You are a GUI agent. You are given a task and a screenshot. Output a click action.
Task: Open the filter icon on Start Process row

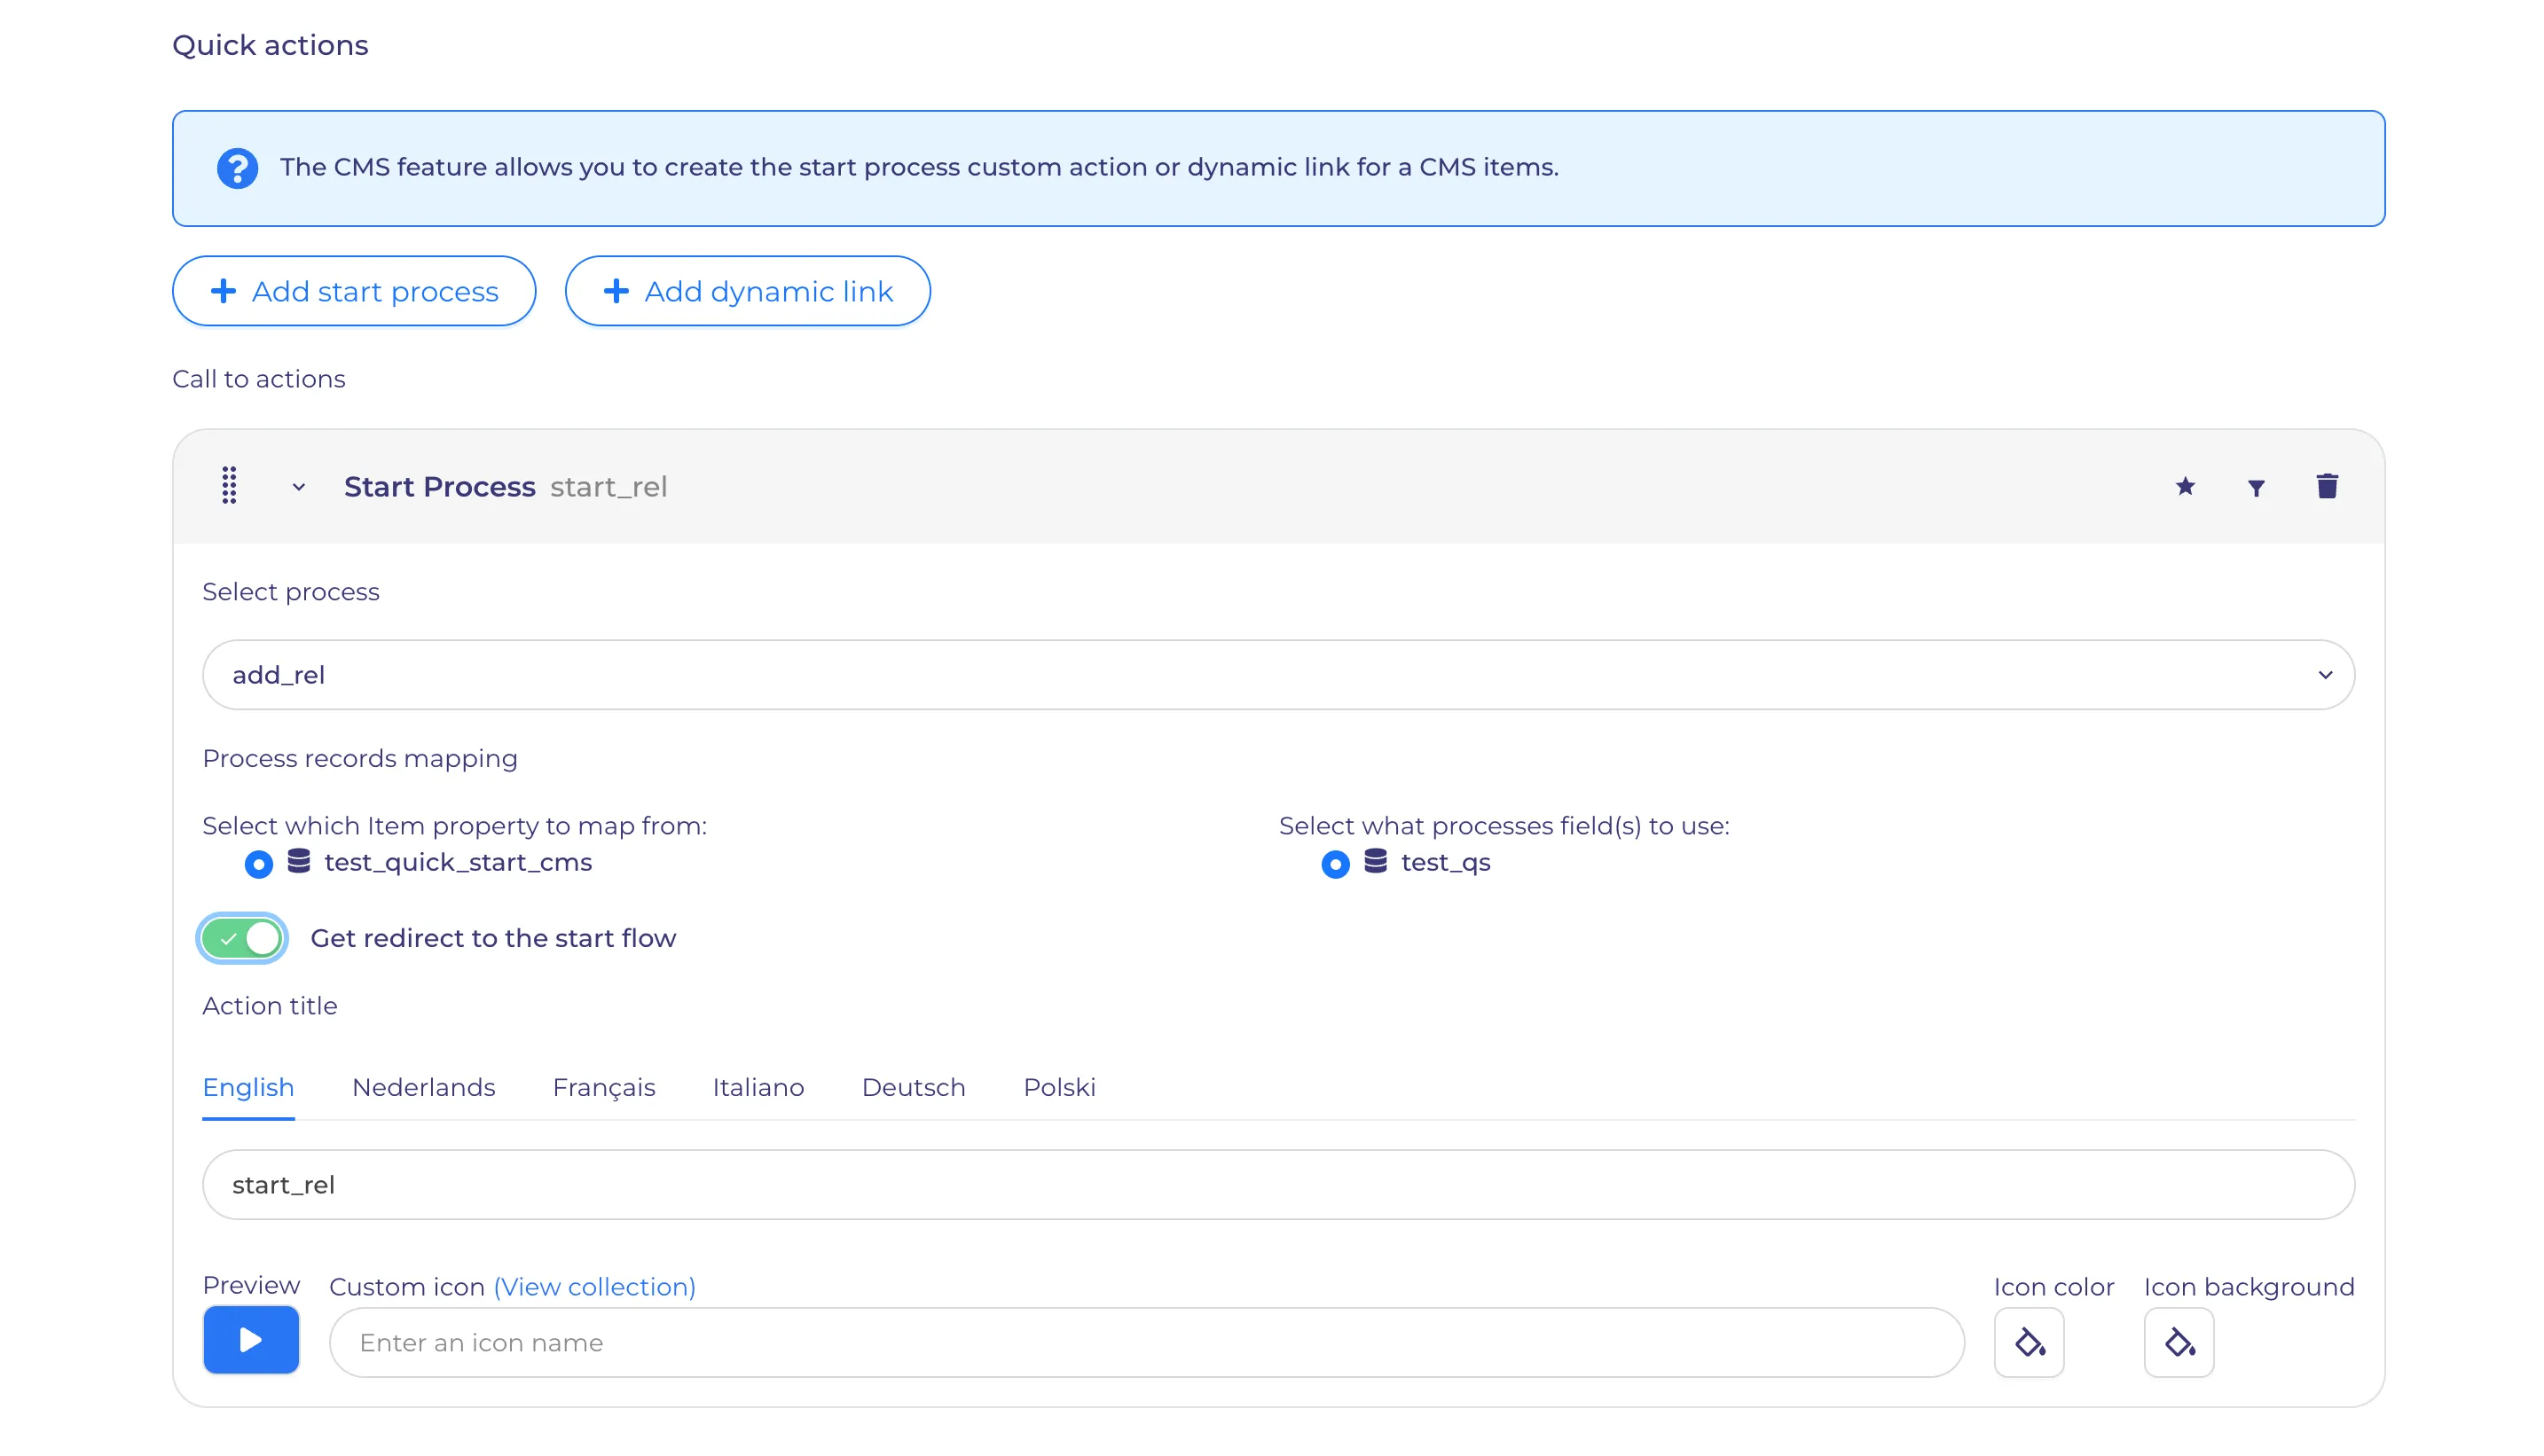(x=2256, y=487)
